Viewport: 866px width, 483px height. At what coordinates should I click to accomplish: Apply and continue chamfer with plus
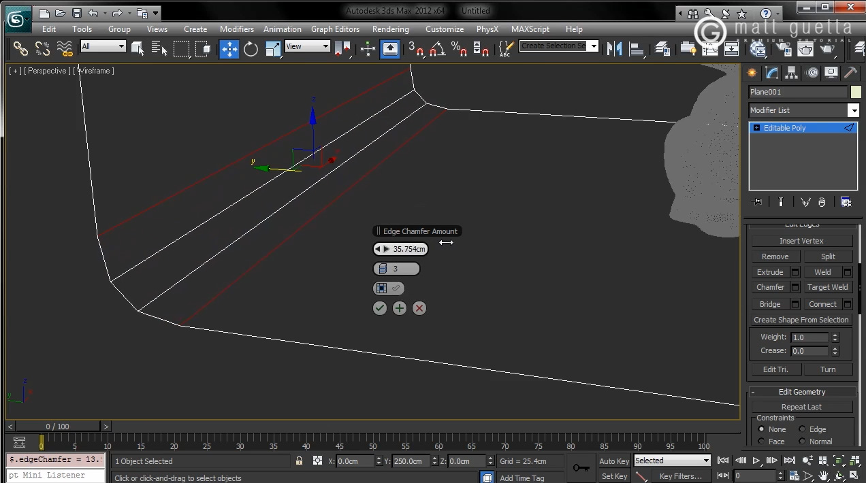[400, 308]
